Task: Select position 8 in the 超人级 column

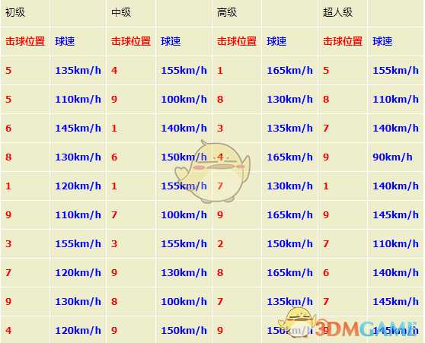Action: coord(326,100)
